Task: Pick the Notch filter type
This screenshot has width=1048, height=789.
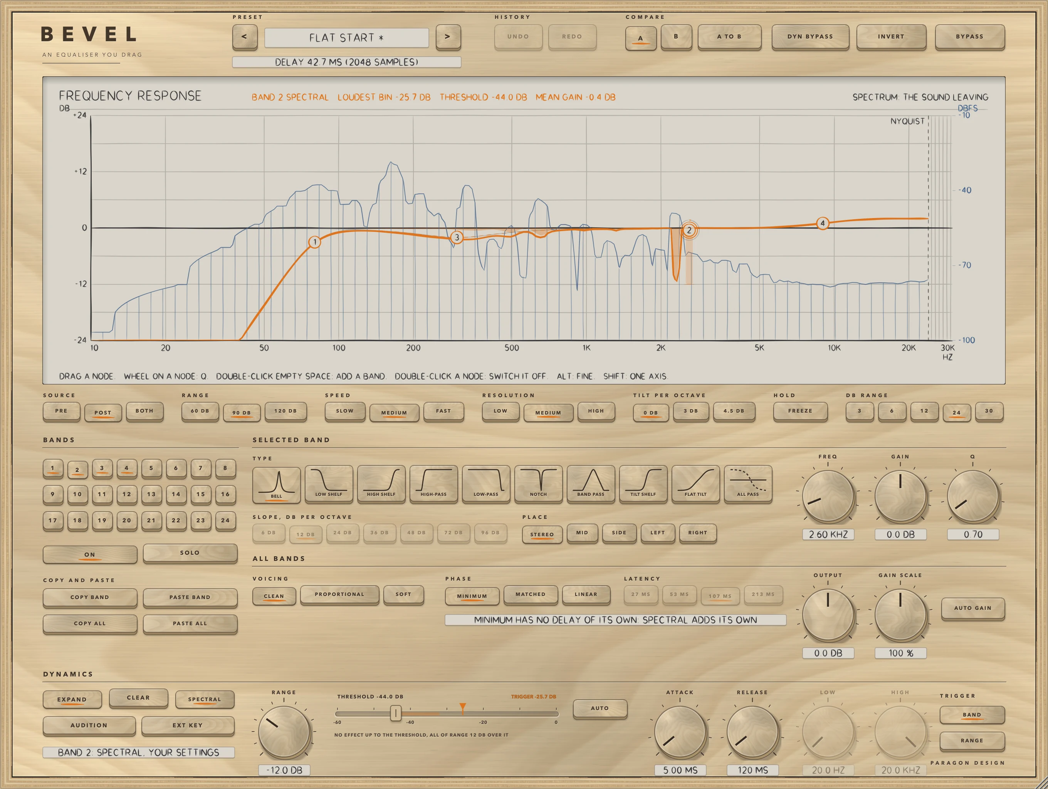Action: click(x=538, y=483)
